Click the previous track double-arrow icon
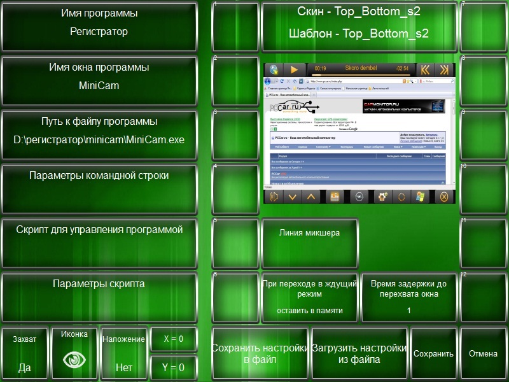 click(425, 69)
